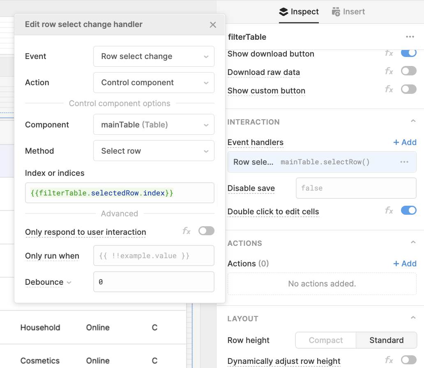Disable the Show download button toggle
The height and width of the screenshot is (368, 424).
pyautogui.click(x=408, y=53)
